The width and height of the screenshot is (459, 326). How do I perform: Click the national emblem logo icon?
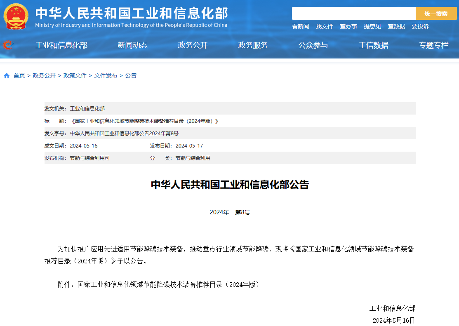16,16
